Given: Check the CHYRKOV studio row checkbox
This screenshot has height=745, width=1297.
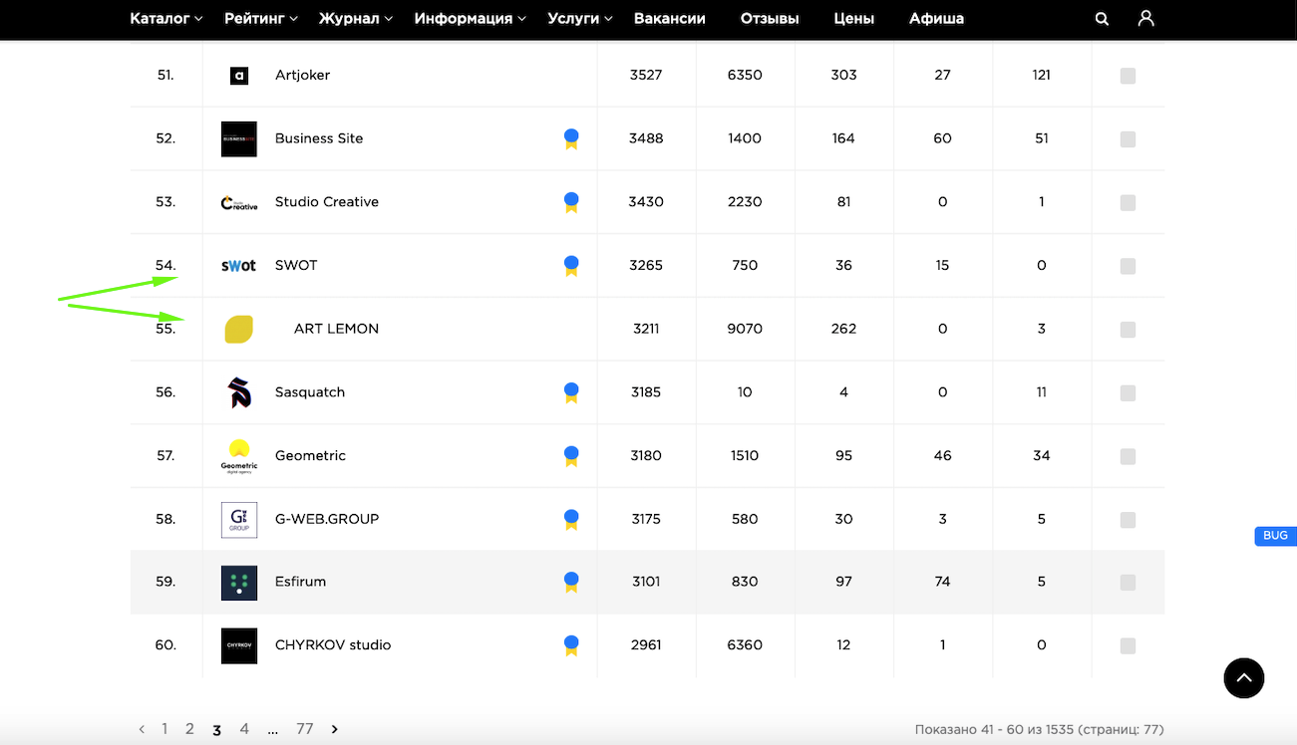Looking at the screenshot, I should pyautogui.click(x=1128, y=645).
